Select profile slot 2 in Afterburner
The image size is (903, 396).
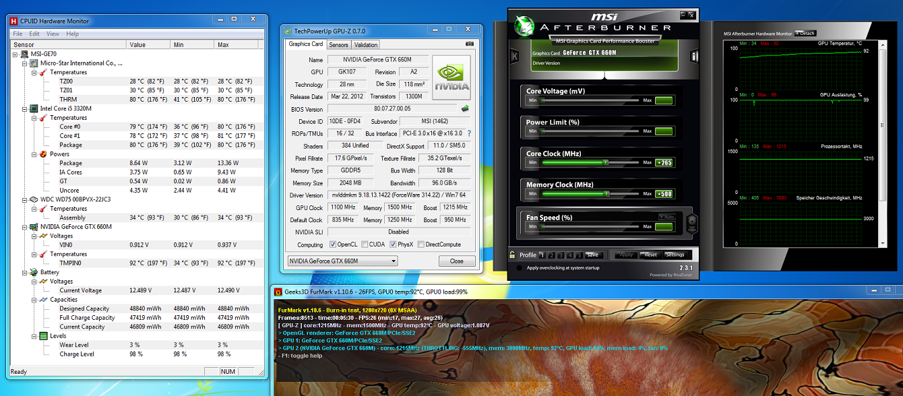(551, 255)
